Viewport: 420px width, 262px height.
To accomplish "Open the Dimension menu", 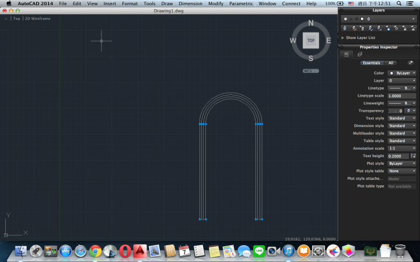I will [x=190, y=3].
